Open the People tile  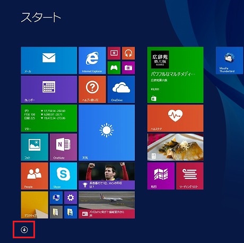[34, 176]
